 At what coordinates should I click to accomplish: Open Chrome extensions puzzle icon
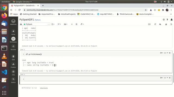[x=163, y=10]
